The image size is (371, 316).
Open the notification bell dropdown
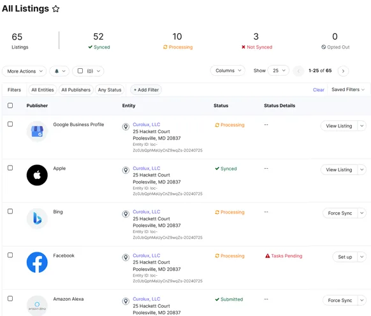(59, 71)
